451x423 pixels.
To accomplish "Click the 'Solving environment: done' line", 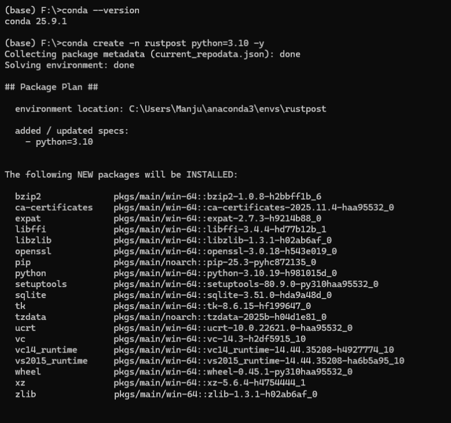I will point(69,65).
